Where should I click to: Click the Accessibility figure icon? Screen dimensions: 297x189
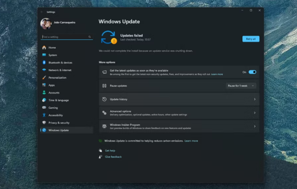coord(44,115)
